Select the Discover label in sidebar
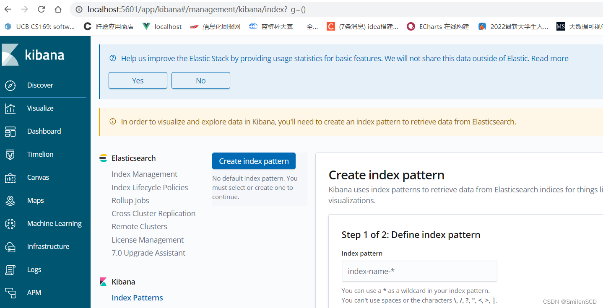Screen dimensions: 603x308 coord(40,85)
